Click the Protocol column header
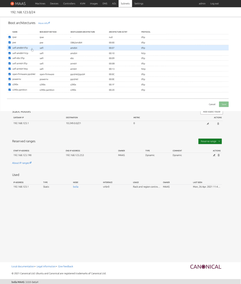The height and width of the screenshot is (284, 241). [146, 32]
